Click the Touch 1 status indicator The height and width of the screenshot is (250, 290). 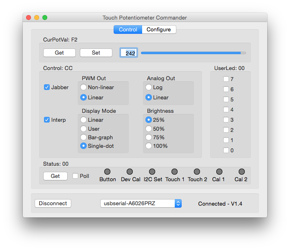click(174, 171)
